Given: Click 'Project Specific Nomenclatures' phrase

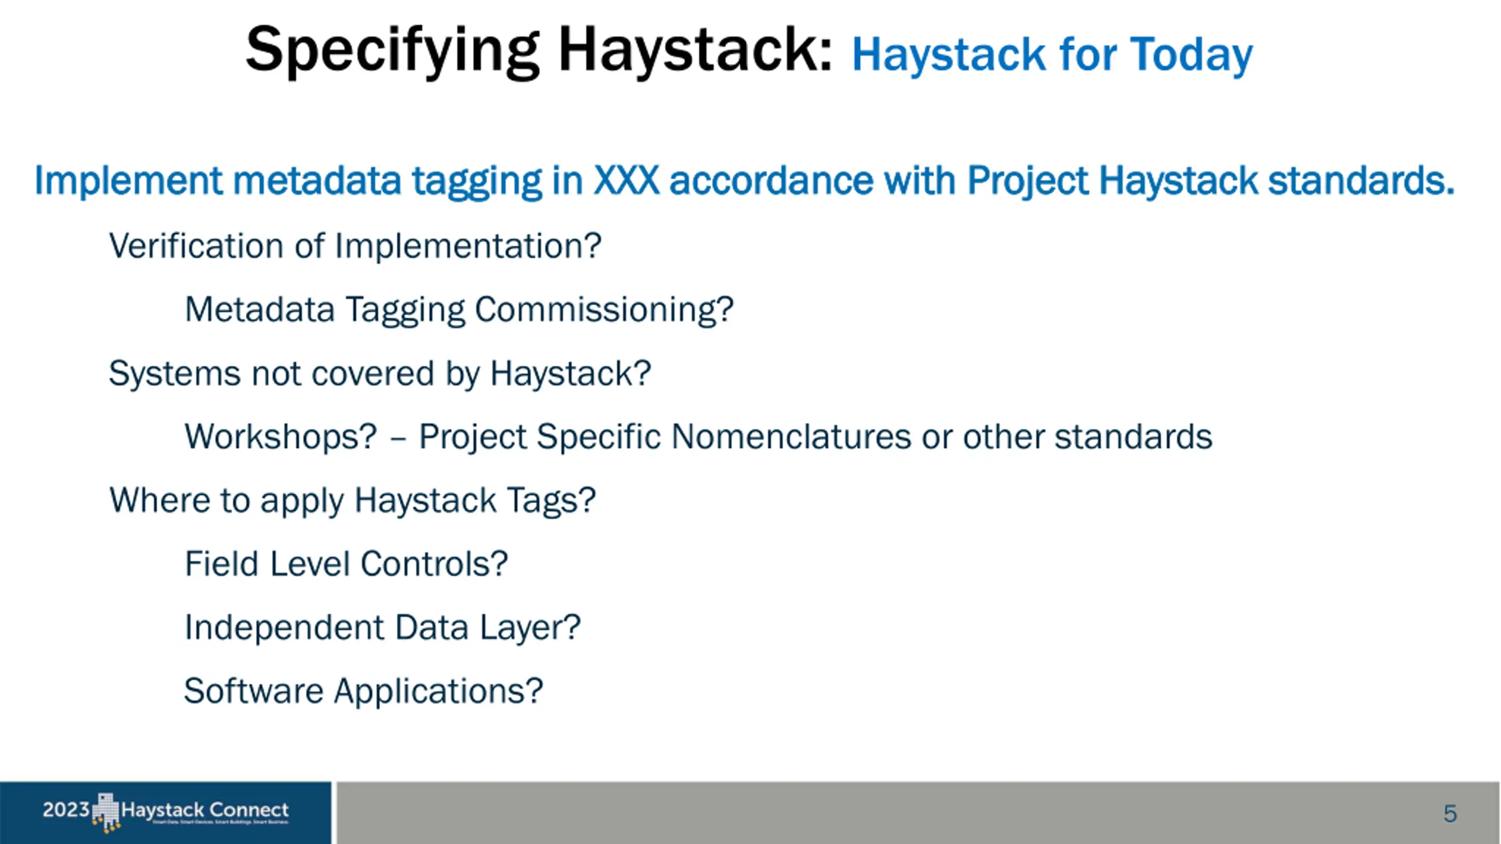Looking at the screenshot, I should pos(665,437).
